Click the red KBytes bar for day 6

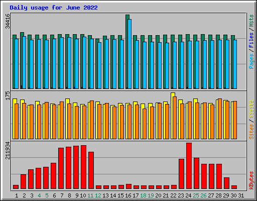53,176
